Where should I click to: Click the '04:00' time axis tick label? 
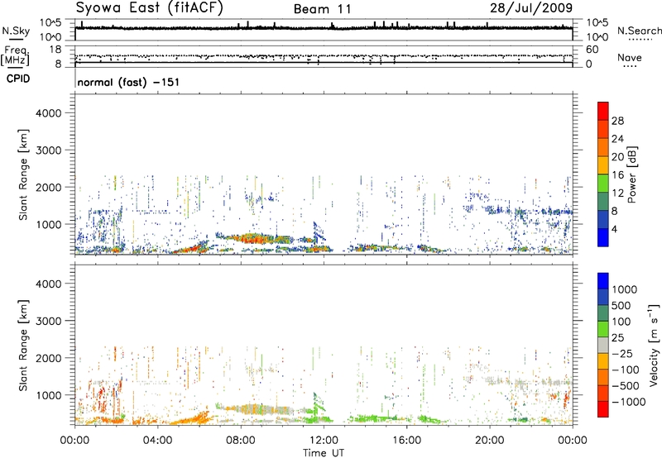[x=157, y=441]
